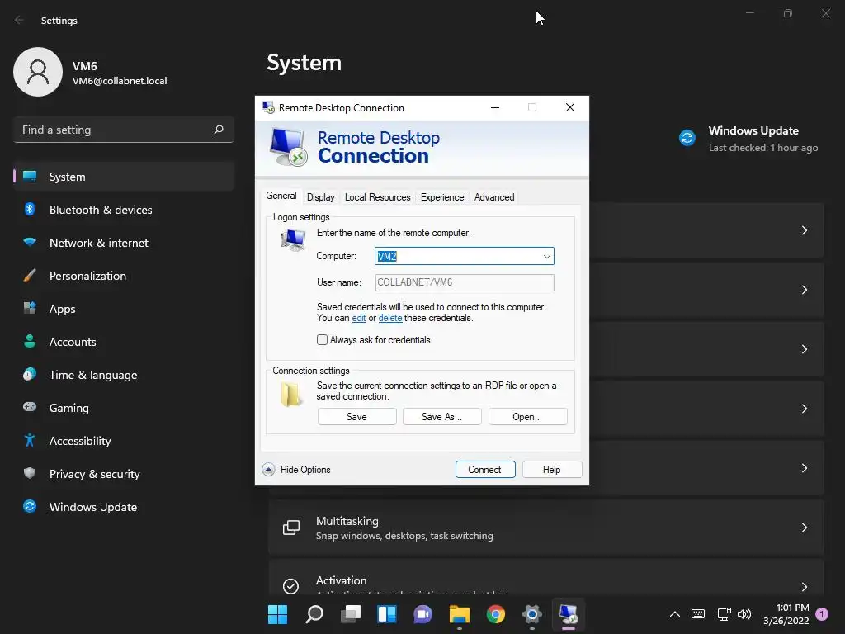Click the User name field
The image size is (845, 634).
click(465, 282)
